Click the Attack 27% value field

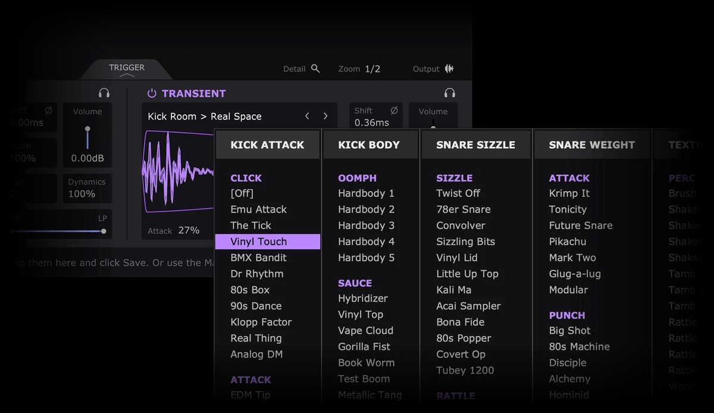point(189,230)
